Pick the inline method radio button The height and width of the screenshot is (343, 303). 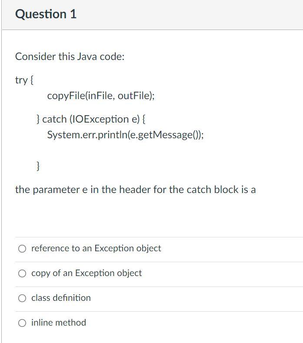point(22,323)
